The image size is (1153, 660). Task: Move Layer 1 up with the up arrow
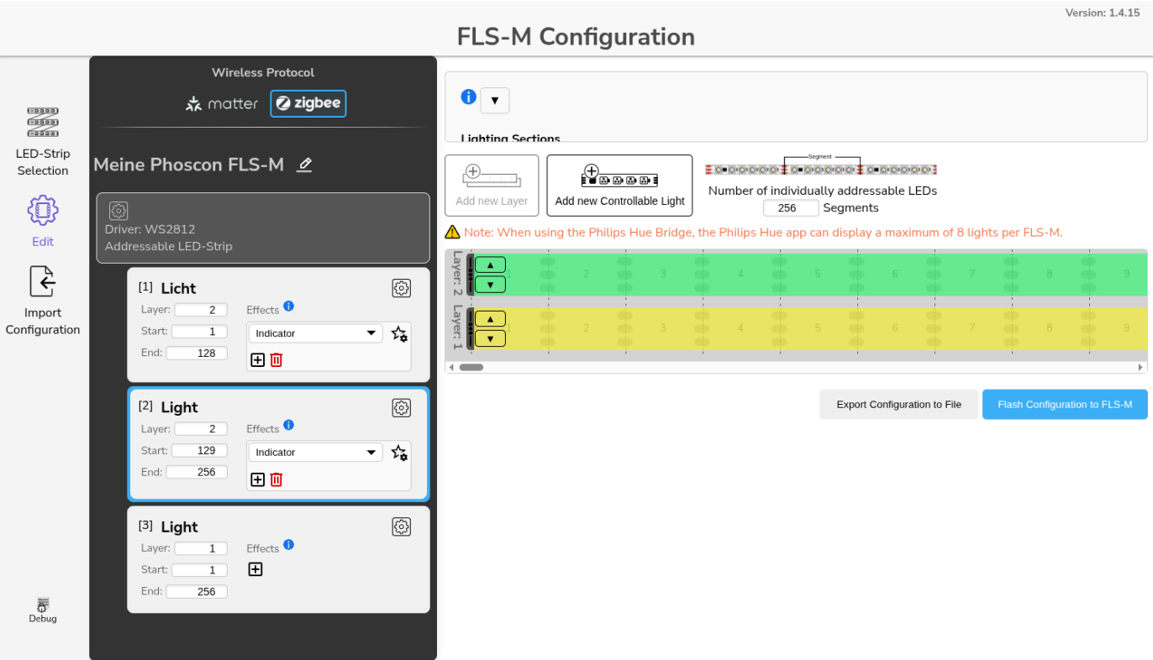tap(490, 318)
